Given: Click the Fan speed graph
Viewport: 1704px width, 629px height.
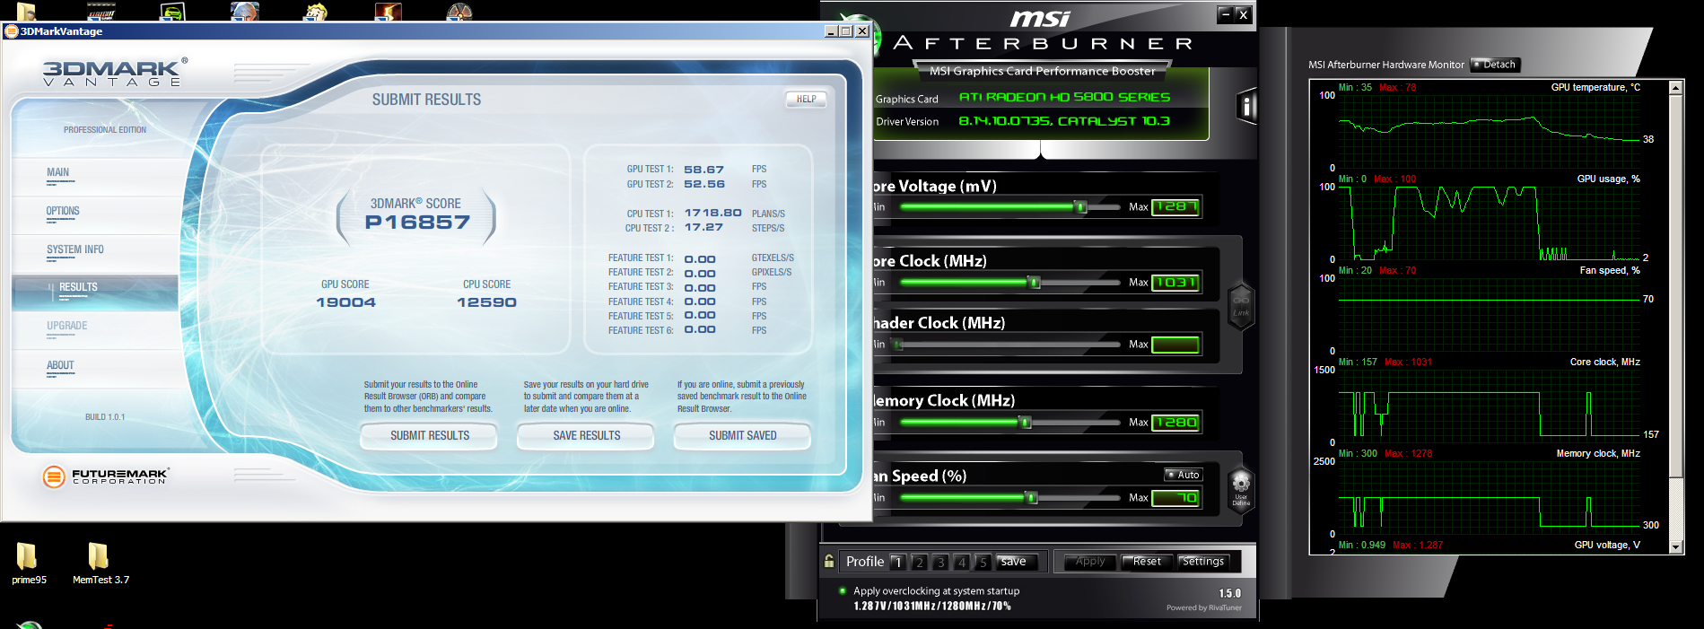Looking at the screenshot, I should click(1490, 315).
